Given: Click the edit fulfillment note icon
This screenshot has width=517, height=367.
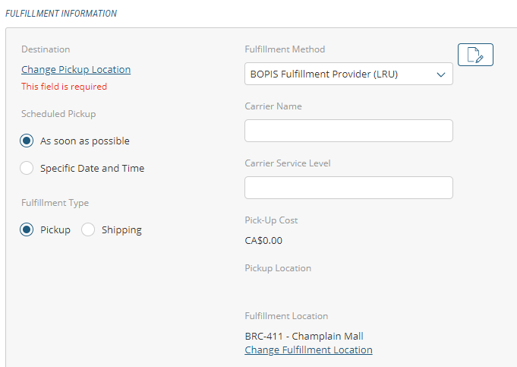Looking at the screenshot, I should (x=475, y=55).
